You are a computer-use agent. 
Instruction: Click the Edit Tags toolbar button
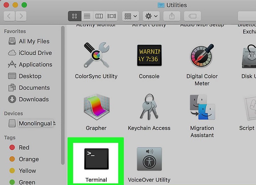(192, 16)
